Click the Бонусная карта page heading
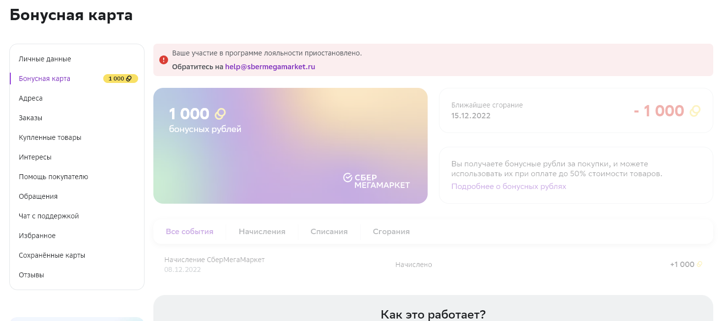This screenshot has width=728, height=321. 71,15
